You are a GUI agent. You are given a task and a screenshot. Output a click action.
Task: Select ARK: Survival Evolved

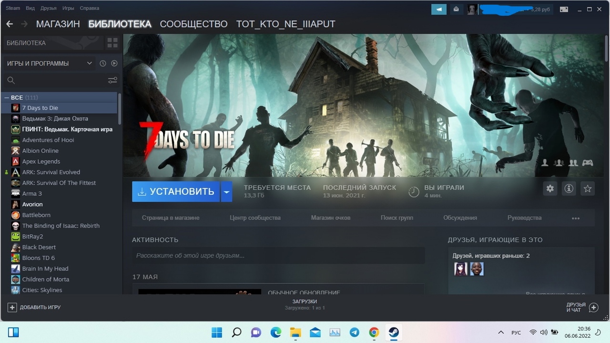60,172
